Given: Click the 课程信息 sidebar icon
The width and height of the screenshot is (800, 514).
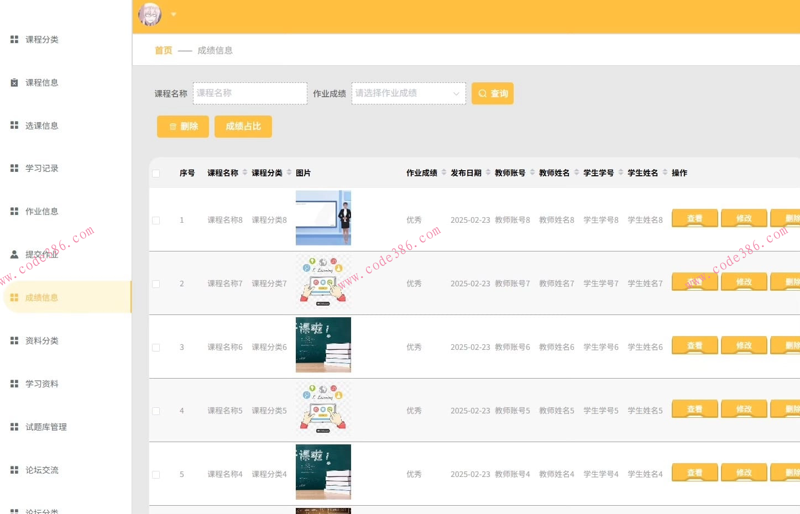Looking at the screenshot, I should click(14, 82).
